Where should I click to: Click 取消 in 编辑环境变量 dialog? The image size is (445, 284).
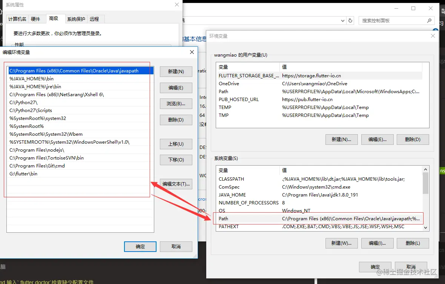tap(176, 247)
